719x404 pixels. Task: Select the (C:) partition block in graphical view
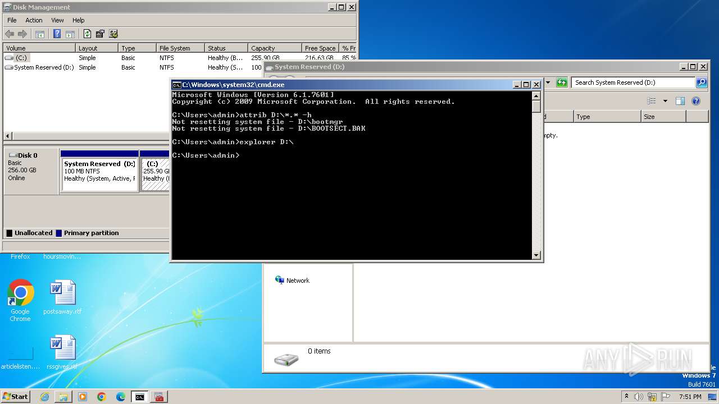(x=155, y=171)
